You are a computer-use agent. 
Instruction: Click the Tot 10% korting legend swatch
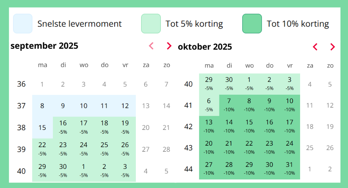tap(252, 24)
